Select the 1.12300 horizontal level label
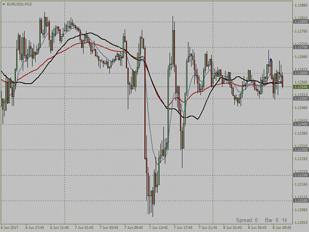309x232 pixels. [301, 149]
